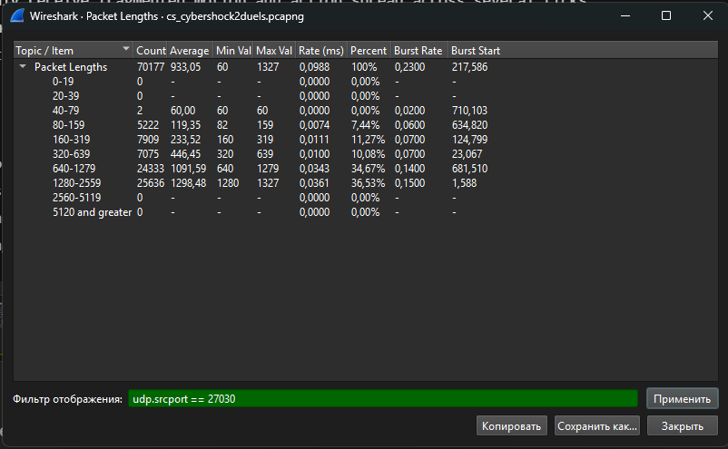Click the Burst Start column header
Viewport: 728px width, 449px height.
pyautogui.click(x=476, y=51)
